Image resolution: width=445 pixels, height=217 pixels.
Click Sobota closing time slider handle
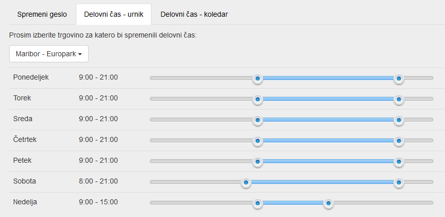tap(399, 183)
